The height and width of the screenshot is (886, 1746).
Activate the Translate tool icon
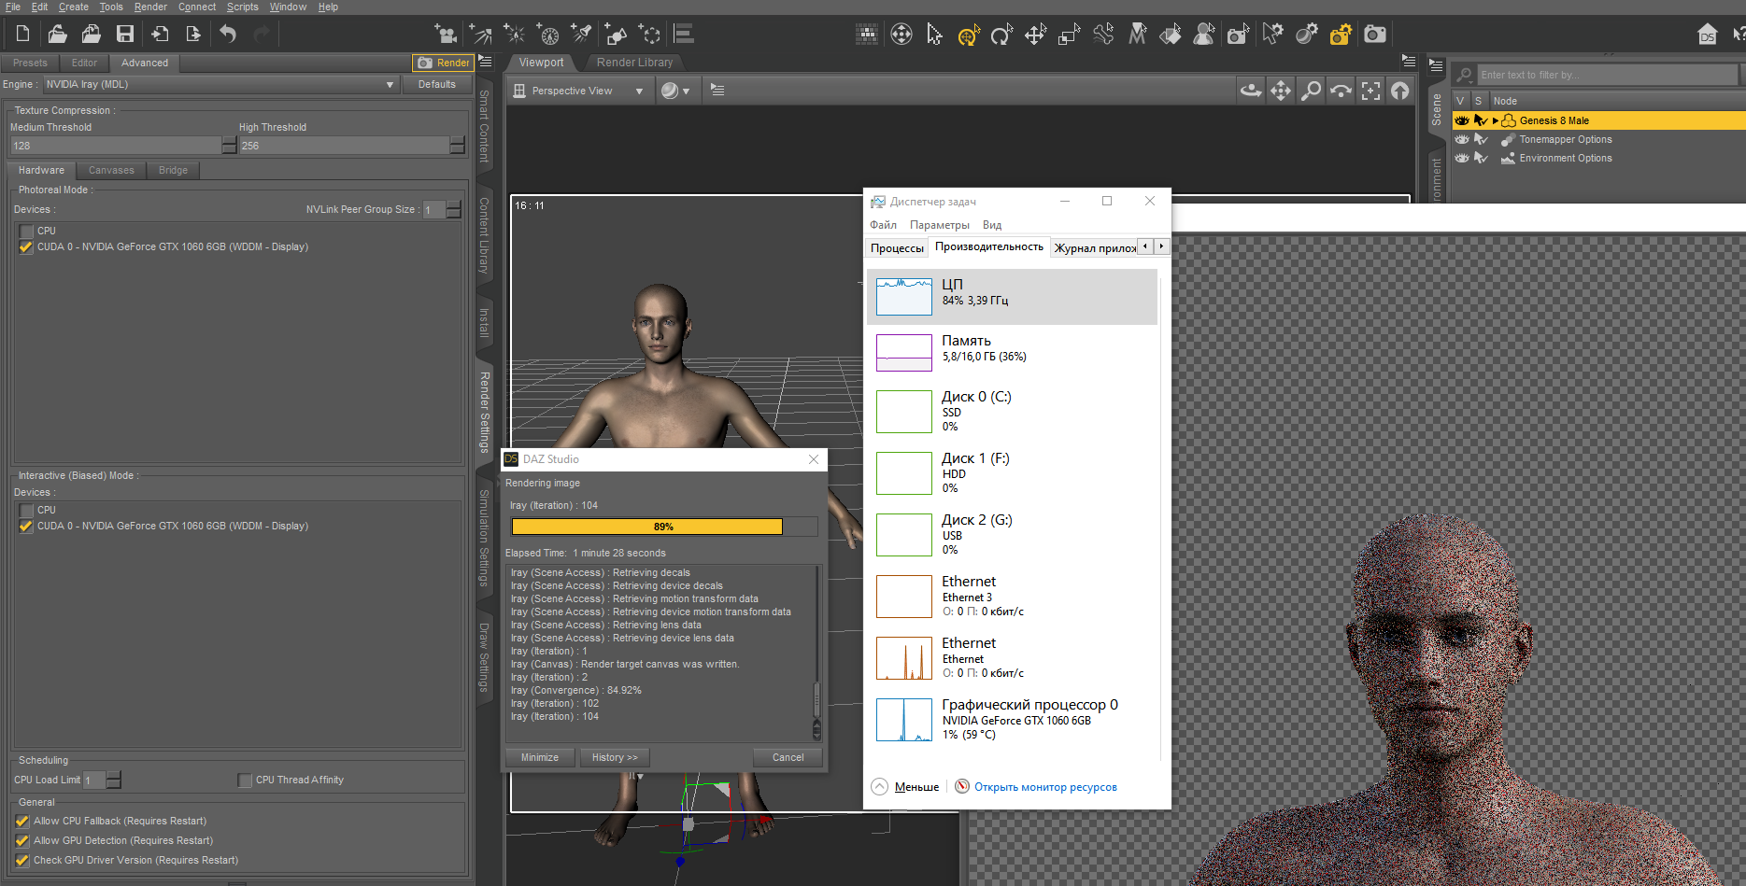coord(1035,35)
